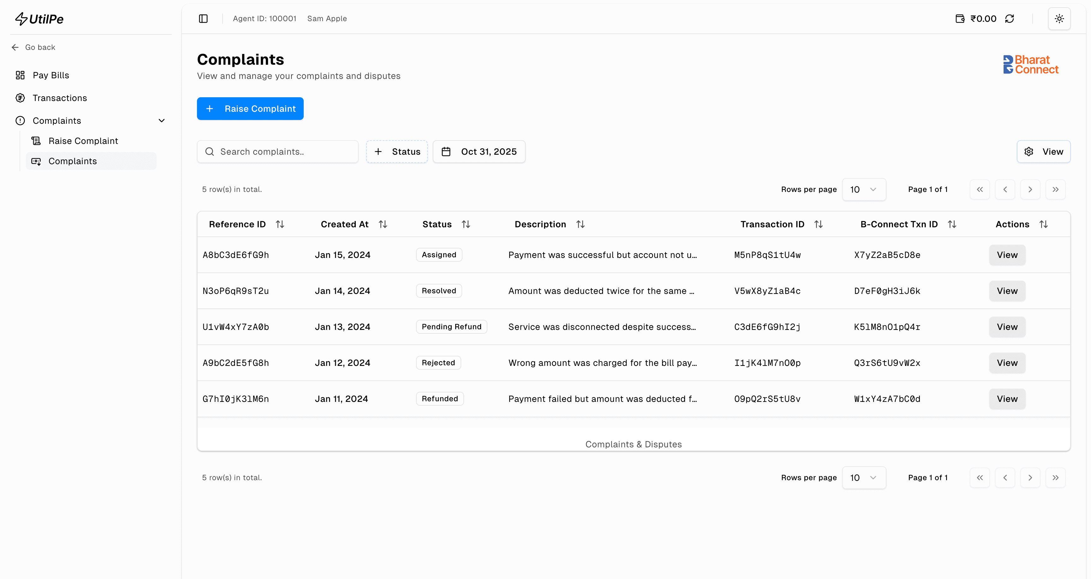Image resolution: width=1091 pixels, height=579 pixels.
Task: Click the UtilPe logo
Action: pos(39,19)
